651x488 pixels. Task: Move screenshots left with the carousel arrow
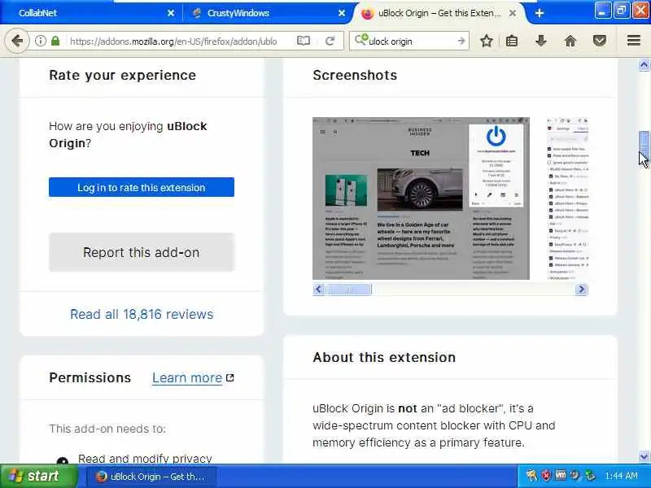(318, 290)
